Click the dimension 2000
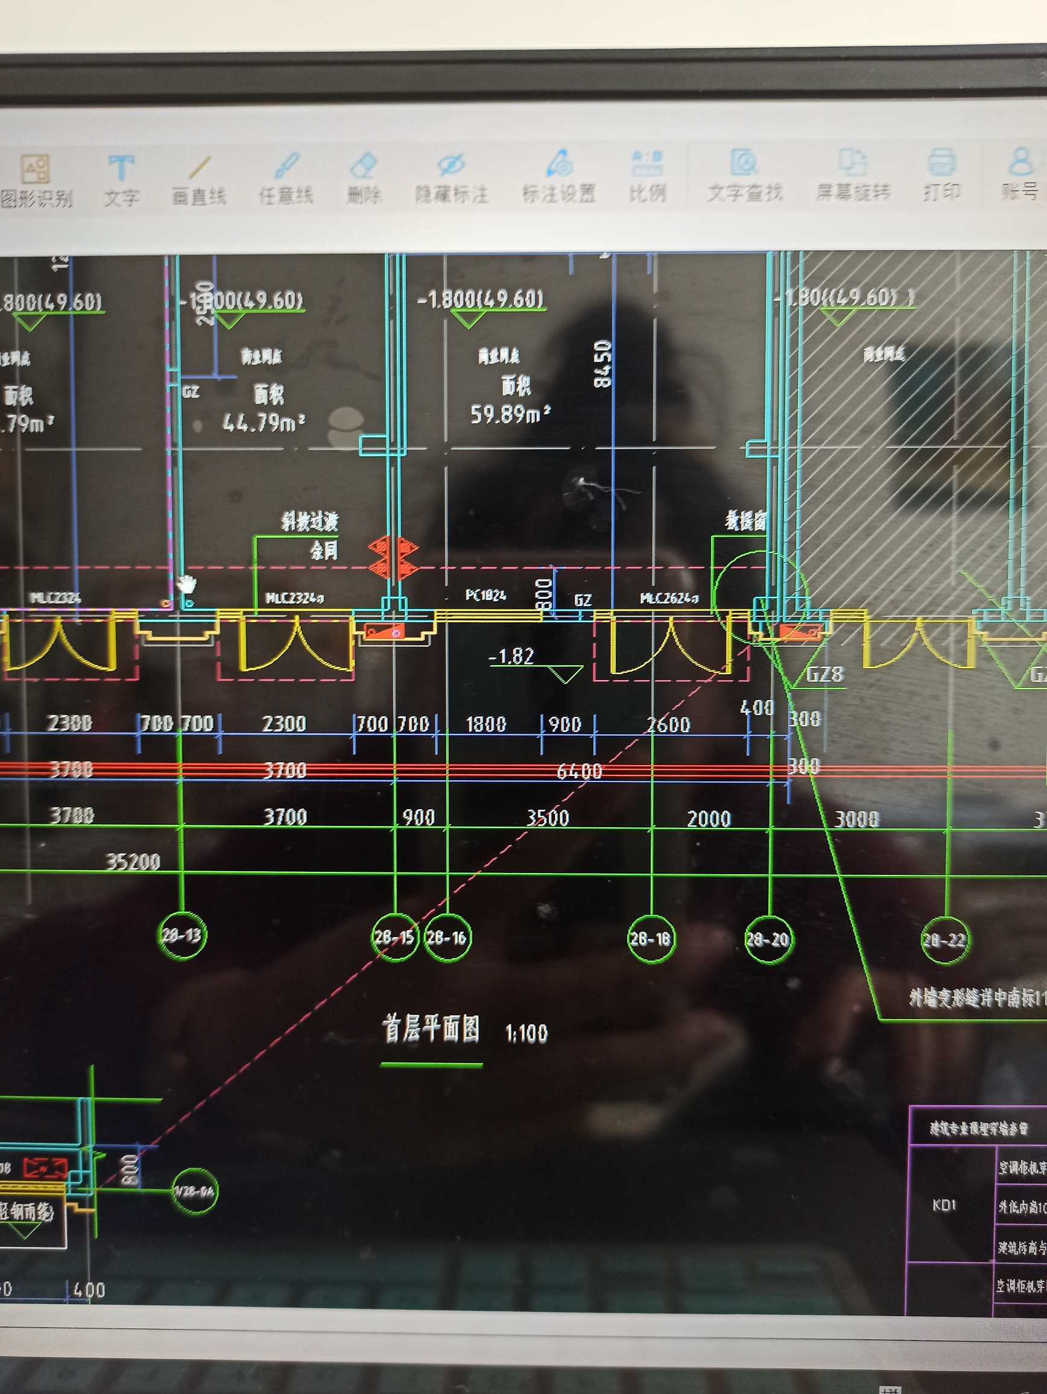This screenshot has width=1047, height=1394. point(709,819)
